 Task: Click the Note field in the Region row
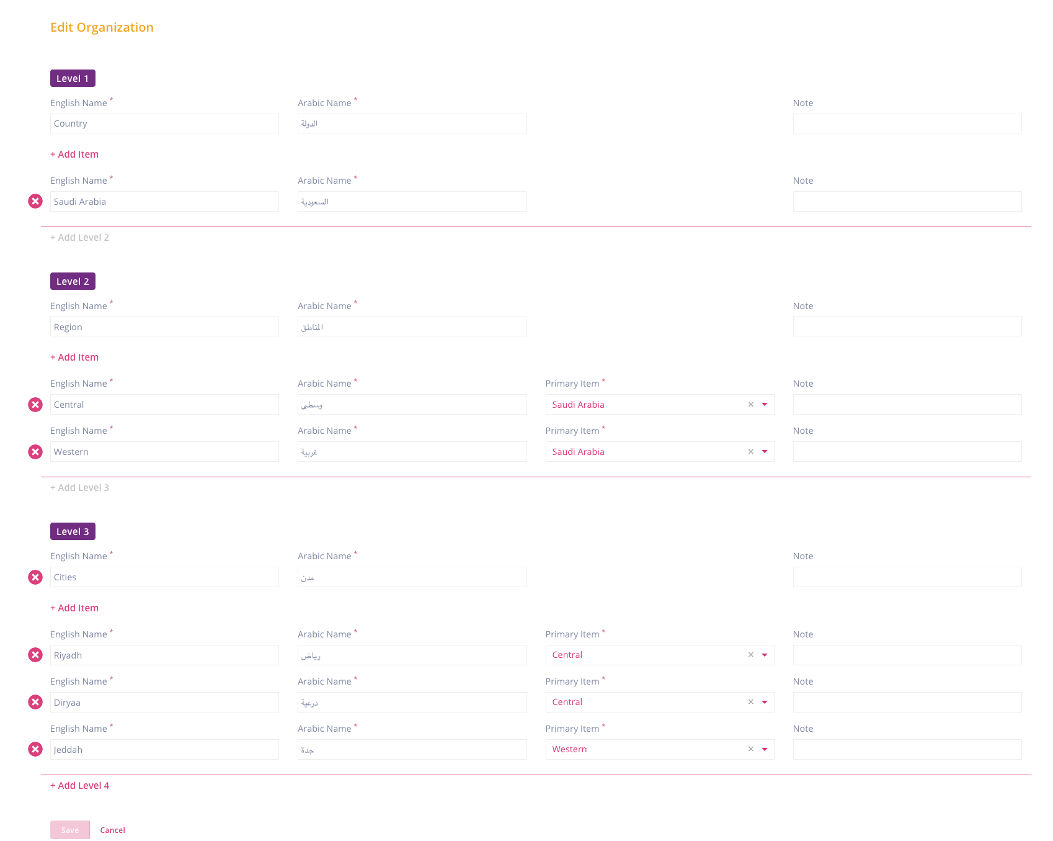(x=907, y=326)
